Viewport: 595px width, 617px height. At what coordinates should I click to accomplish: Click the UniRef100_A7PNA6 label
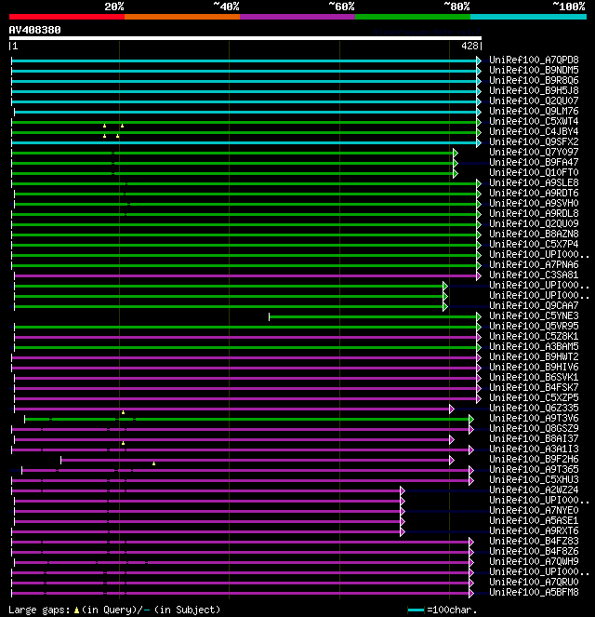(534, 265)
